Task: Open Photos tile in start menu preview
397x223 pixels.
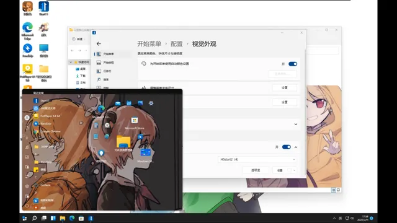Action: click(140, 103)
